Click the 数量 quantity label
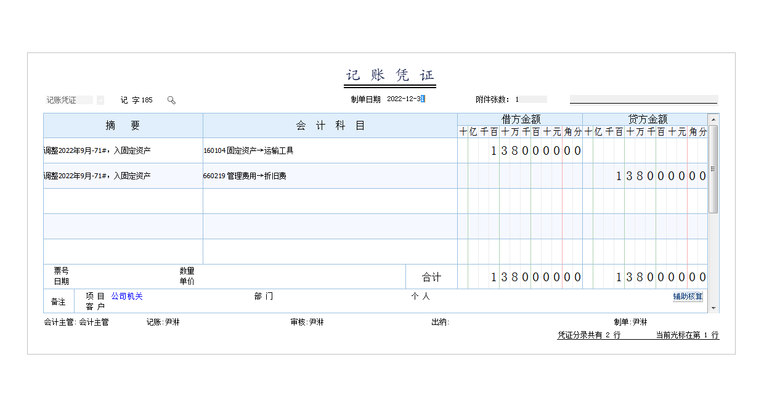Screen dimensions: 772x415 (187, 271)
